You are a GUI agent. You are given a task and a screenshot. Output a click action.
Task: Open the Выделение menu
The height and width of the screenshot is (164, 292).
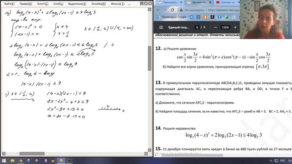(77, 4)
